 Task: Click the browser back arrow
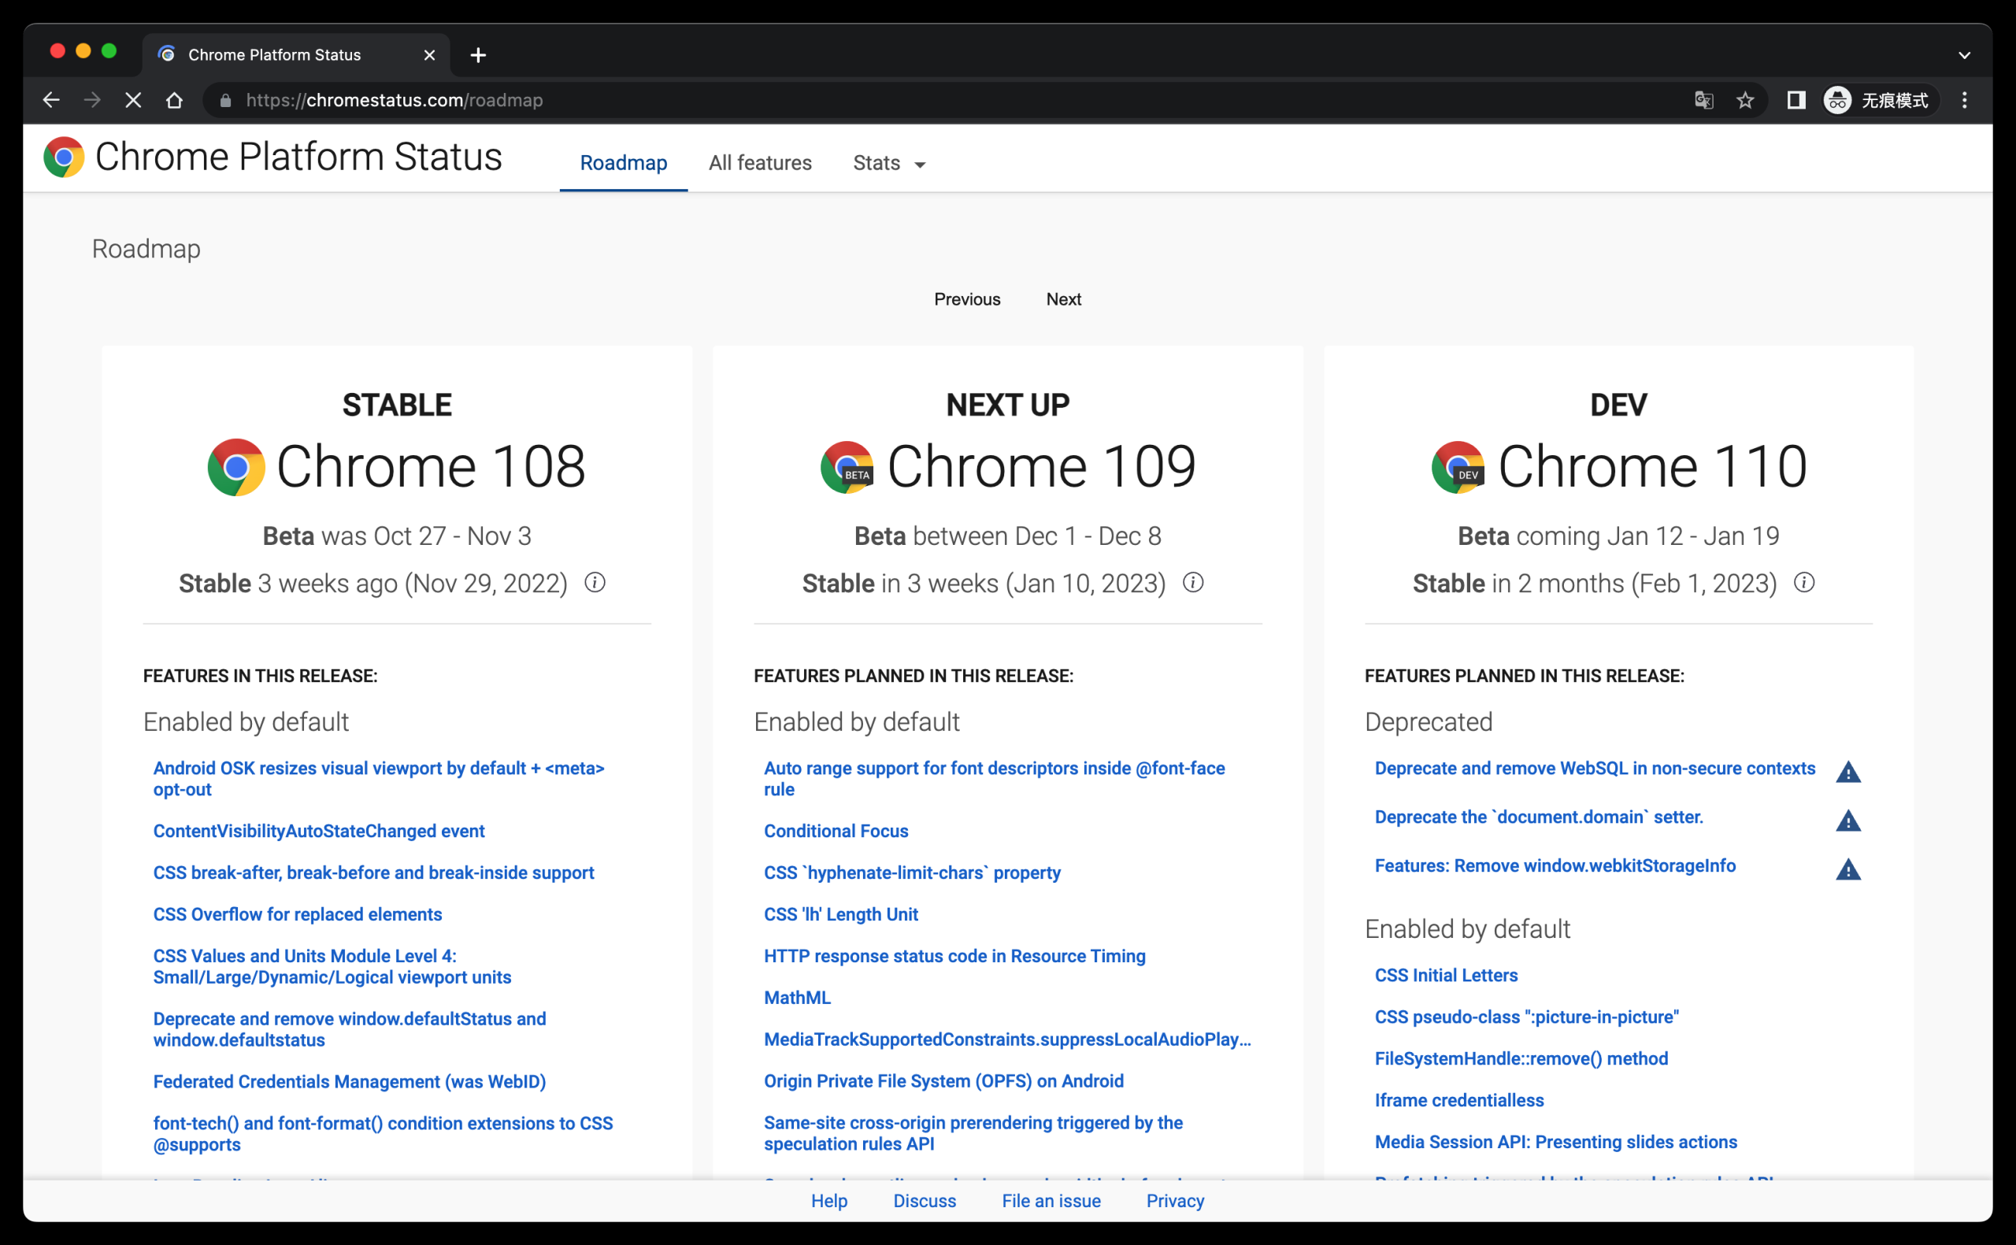click(x=51, y=101)
